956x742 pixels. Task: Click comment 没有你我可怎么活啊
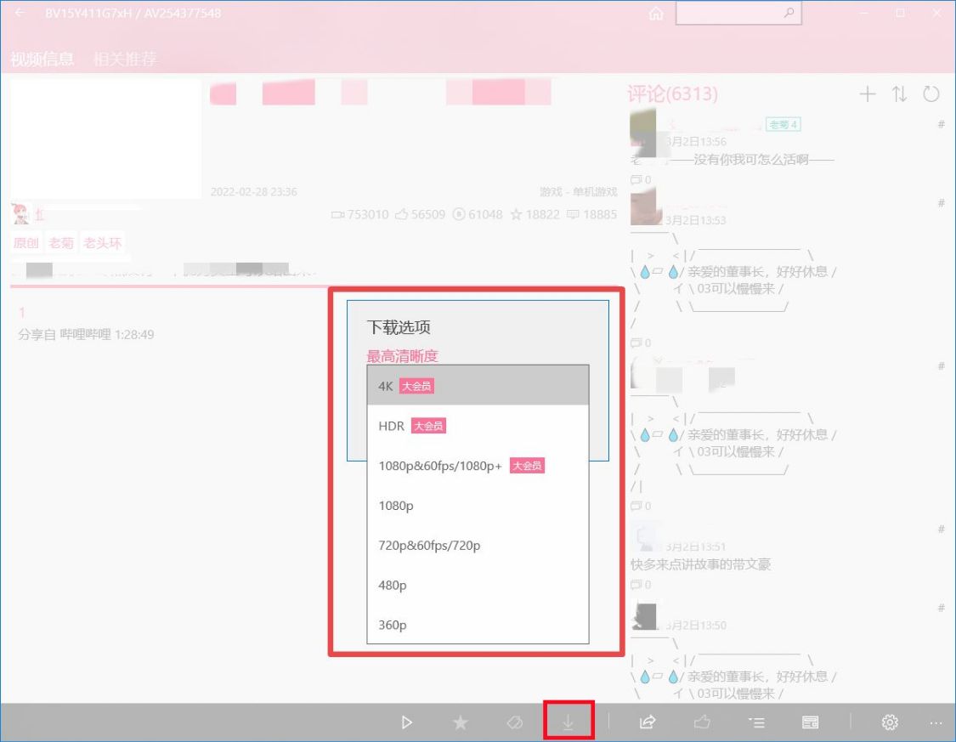(x=750, y=160)
